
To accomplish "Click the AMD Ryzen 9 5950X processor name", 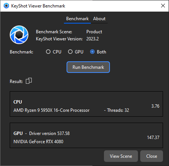I will tap(51, 110).
